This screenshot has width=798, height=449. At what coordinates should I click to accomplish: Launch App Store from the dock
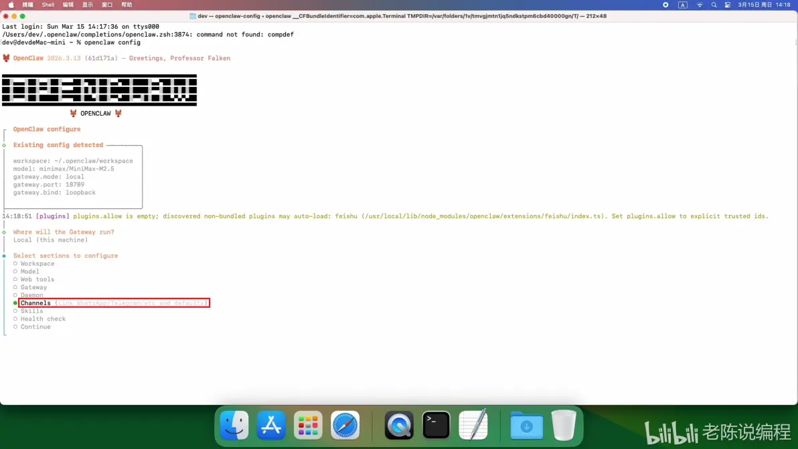click(271, 425)
